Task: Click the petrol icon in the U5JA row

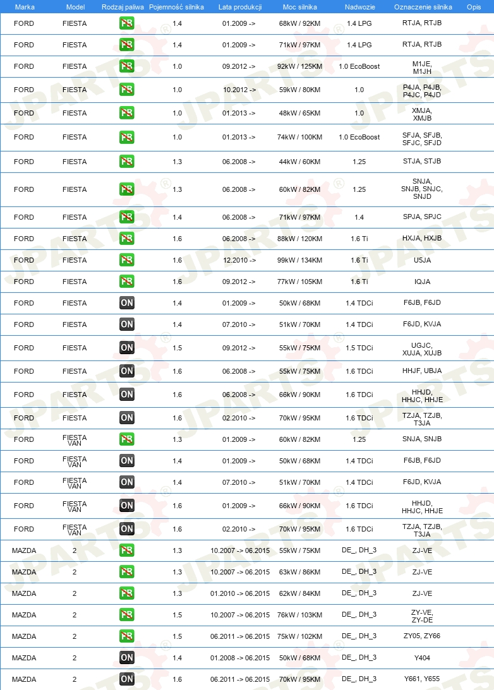Action: click(127, 260)
